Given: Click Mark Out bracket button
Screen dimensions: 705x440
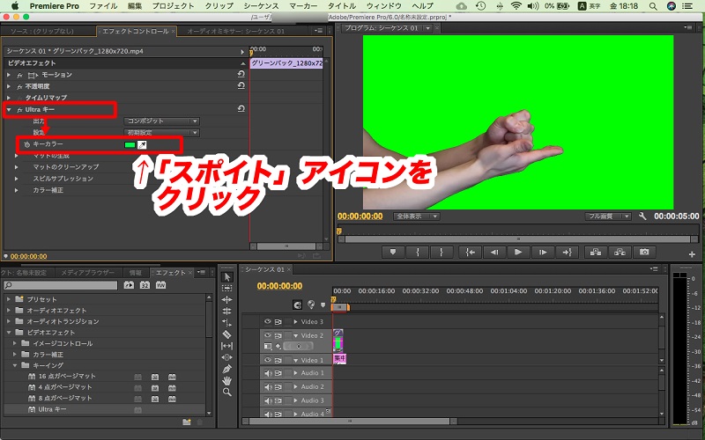Looking at the screenshot, I should tap(442, 253).
